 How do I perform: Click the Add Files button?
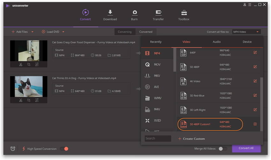19,32
